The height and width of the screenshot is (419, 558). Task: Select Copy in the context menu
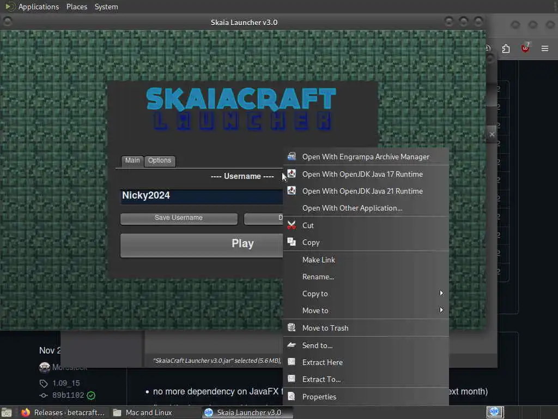366,243
